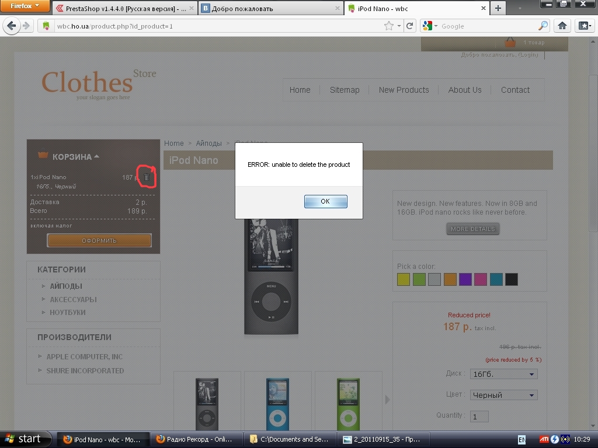Pick the orange color swatch

click(x=450, y=279)
